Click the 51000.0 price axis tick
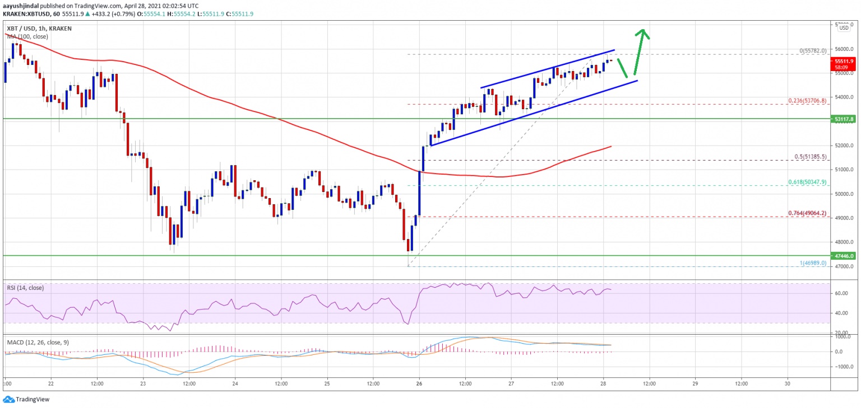Viewport: 861px width, 408px height. click(843, 170)
